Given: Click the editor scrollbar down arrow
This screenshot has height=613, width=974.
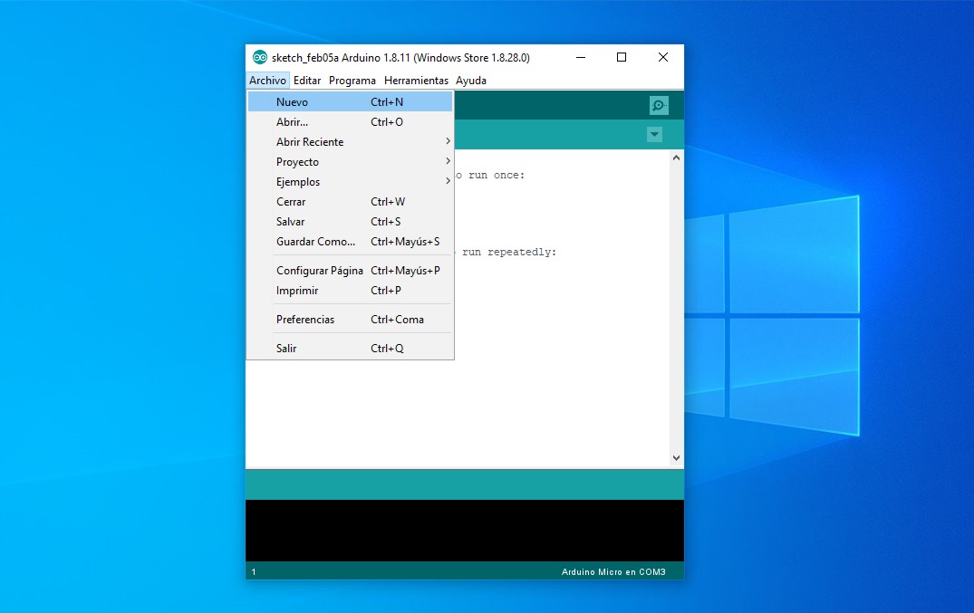Looking at the screenshot, I should 676,459.
